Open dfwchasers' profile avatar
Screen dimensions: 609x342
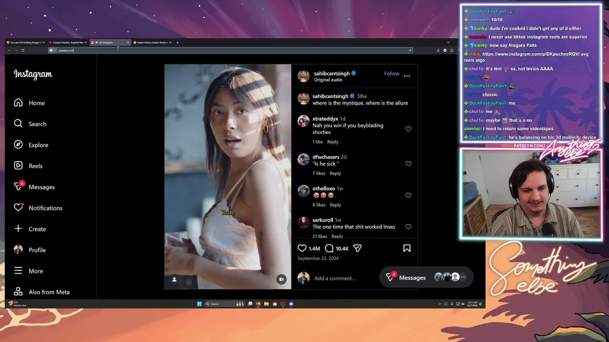click(x=304, y=159)
